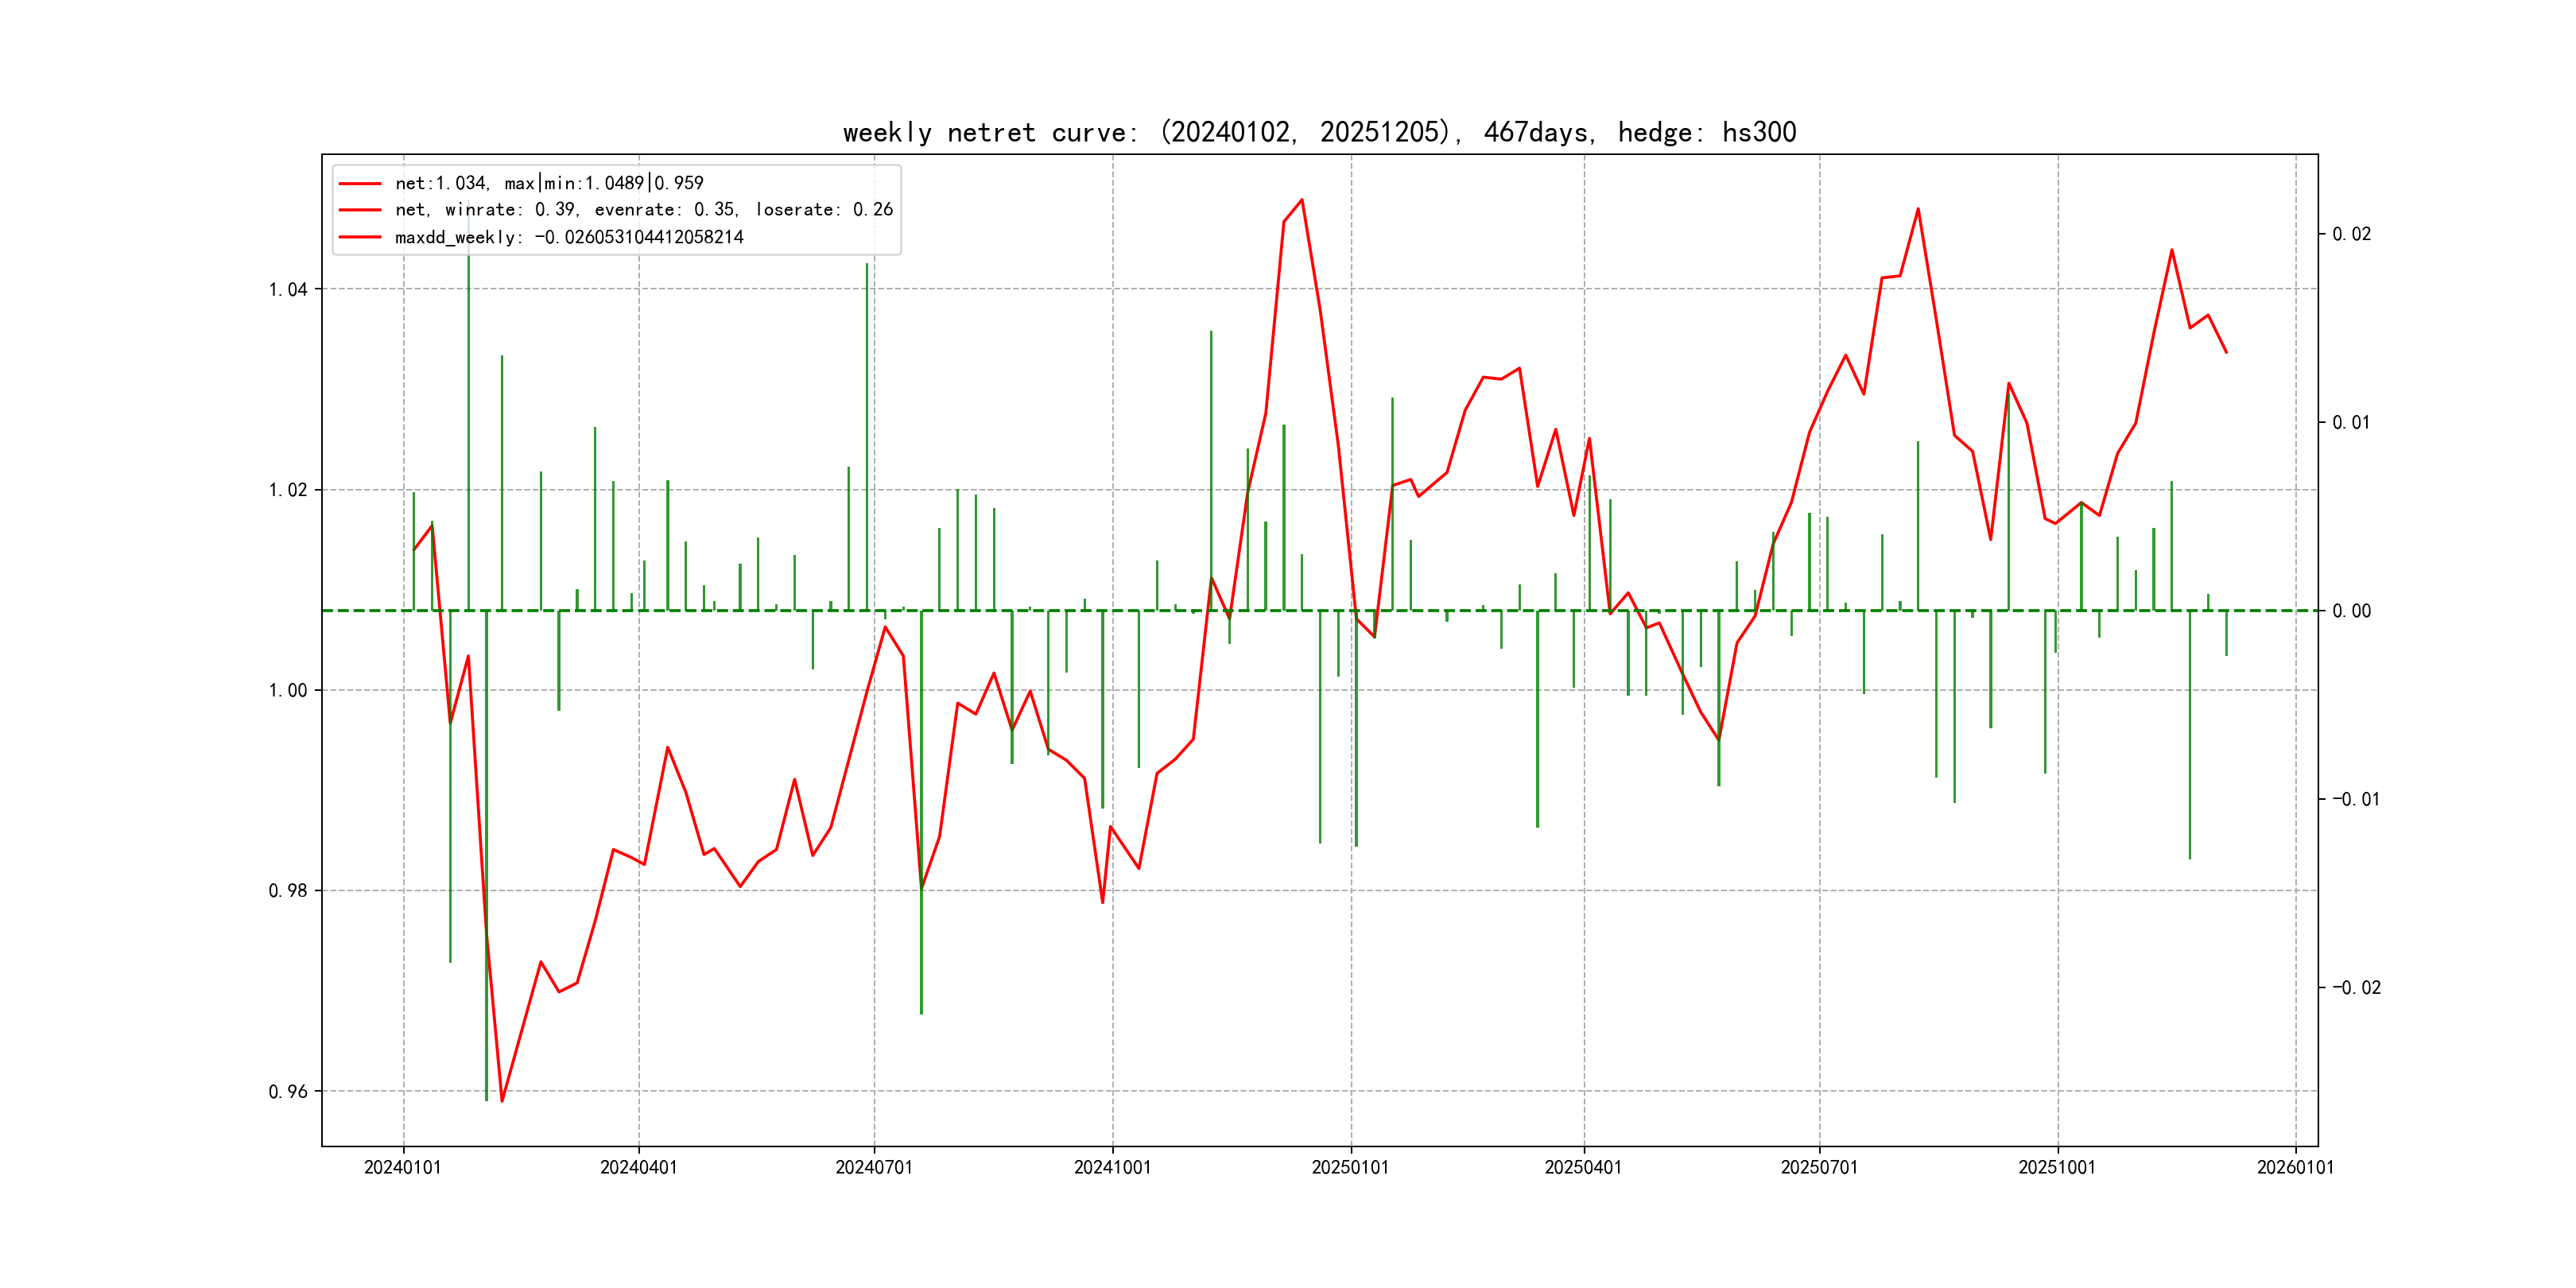
Task: Click the chart title text
Action: [1319, 133]
